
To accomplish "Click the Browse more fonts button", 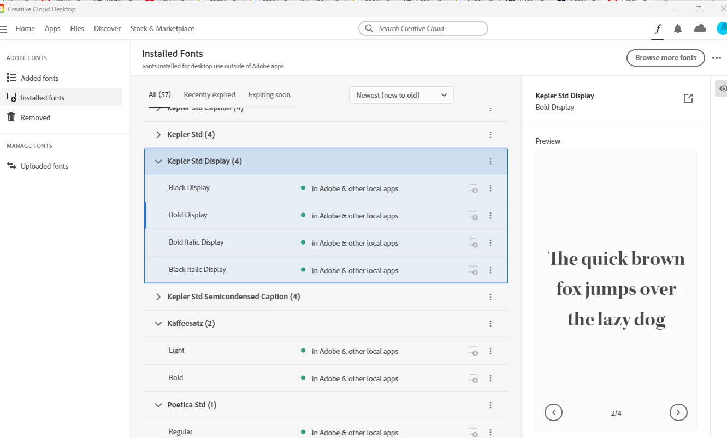I will (x=666, y=57).
